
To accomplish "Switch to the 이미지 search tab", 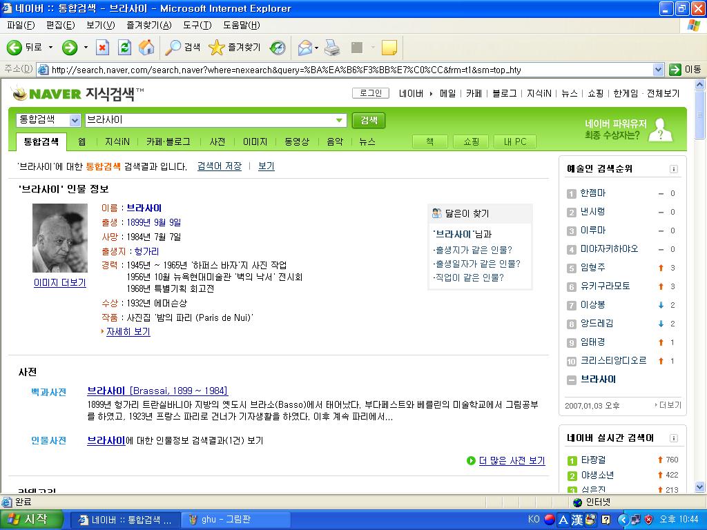I will click(x=255, y=141).
